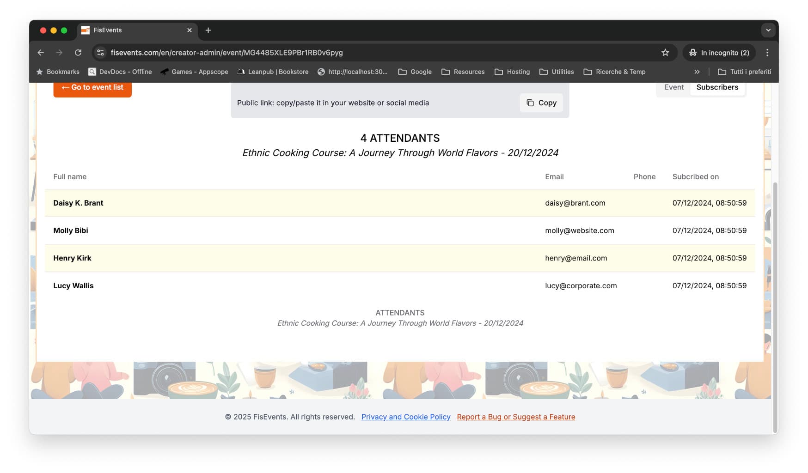Viewport: 808px width, 473px height.
Task: Copy the public link
Action: pyautogui.click(x=541, y=103)
